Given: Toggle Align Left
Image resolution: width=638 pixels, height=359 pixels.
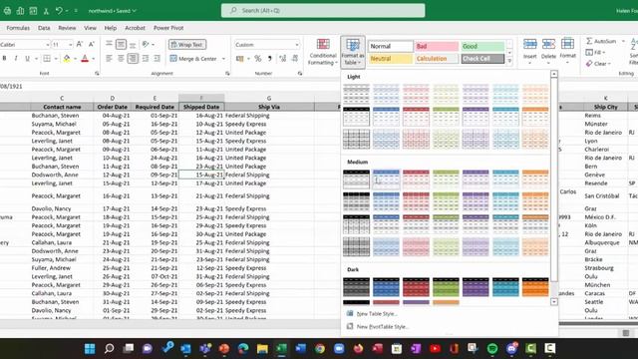Looking at the screenshot, I should tap(109, 59).
